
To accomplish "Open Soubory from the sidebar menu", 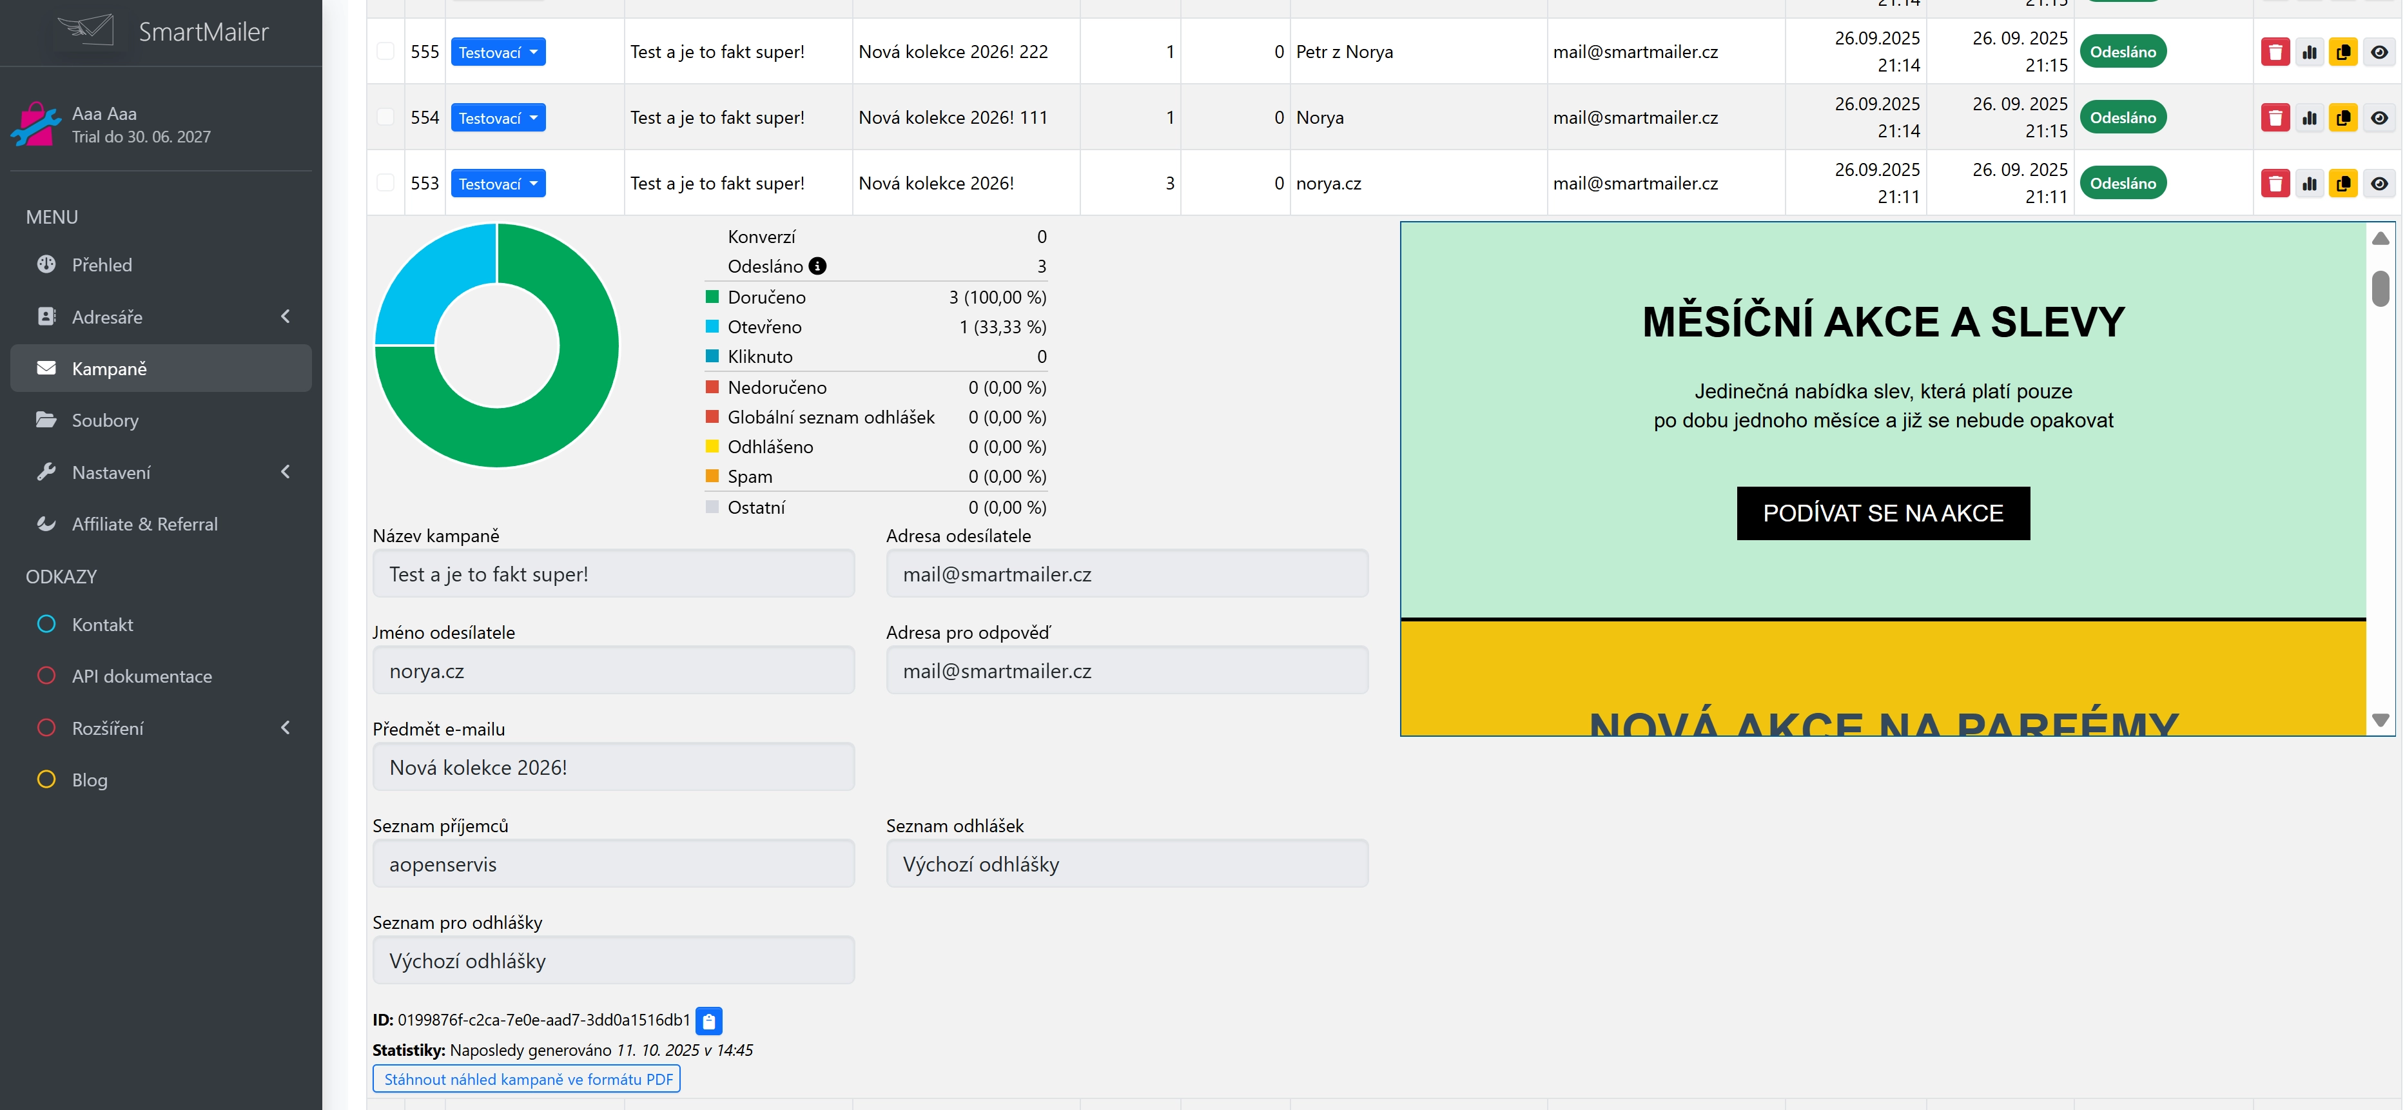I will click(x=104, y=420).
